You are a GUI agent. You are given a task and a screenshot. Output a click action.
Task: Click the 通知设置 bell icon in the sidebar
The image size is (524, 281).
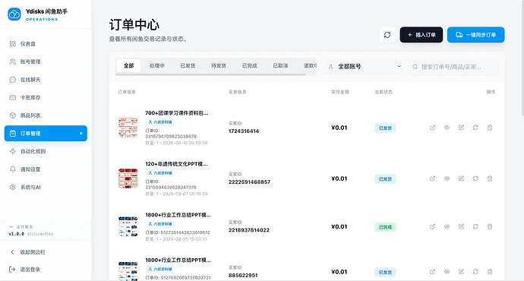[x=13, y=169]
